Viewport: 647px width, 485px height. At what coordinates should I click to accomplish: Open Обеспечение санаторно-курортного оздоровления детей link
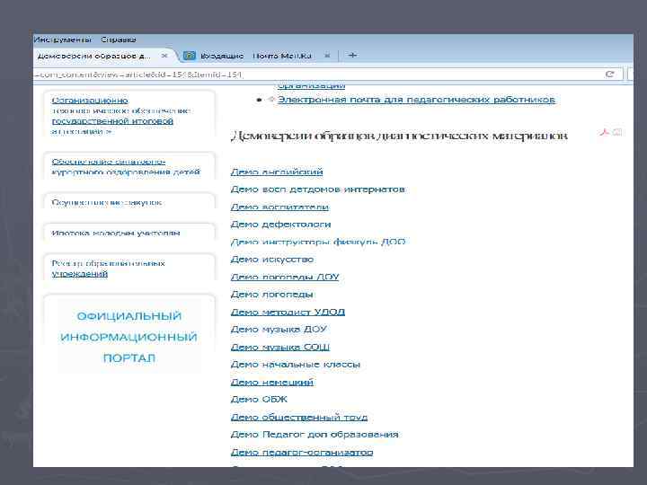[x=126, y=167]
